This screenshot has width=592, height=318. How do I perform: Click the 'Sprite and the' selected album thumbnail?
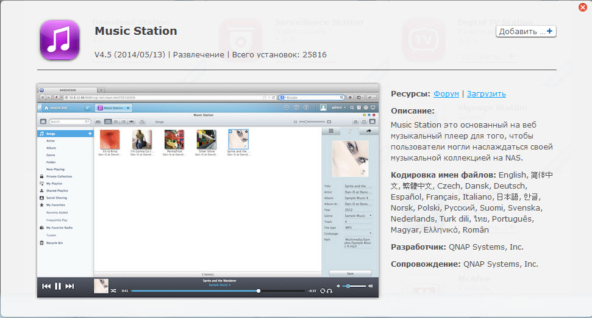click(x=238, y=140)
